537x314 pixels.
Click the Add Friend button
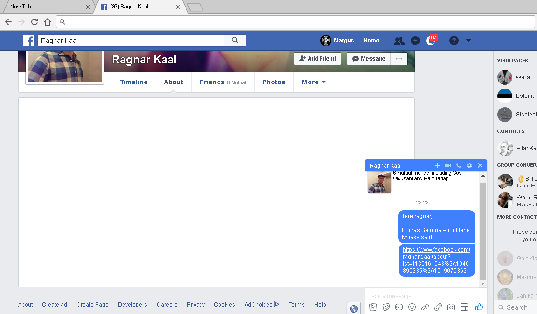click(x=317, y=59)
